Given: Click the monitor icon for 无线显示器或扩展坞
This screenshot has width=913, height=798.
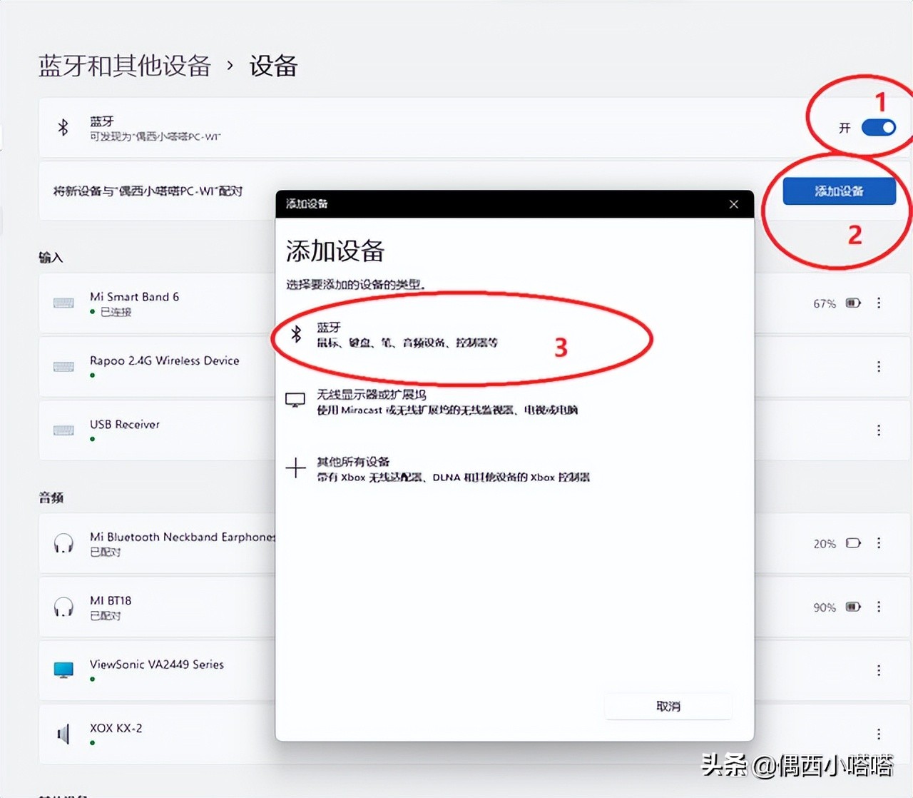Looking at the screenshot, I should [295, 400].
